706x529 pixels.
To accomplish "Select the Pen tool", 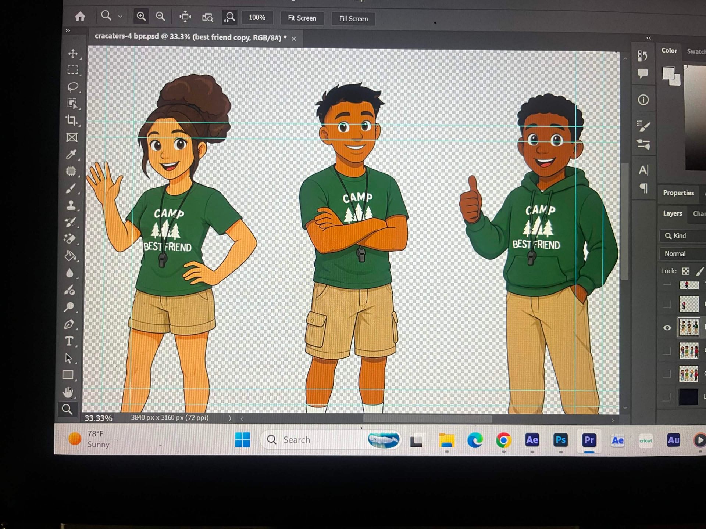I will (x=69, y=324).
